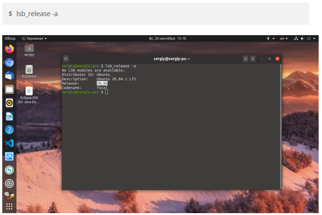
Task: Open the Корзина trash desktop icon
Action: tap(29, 71)
